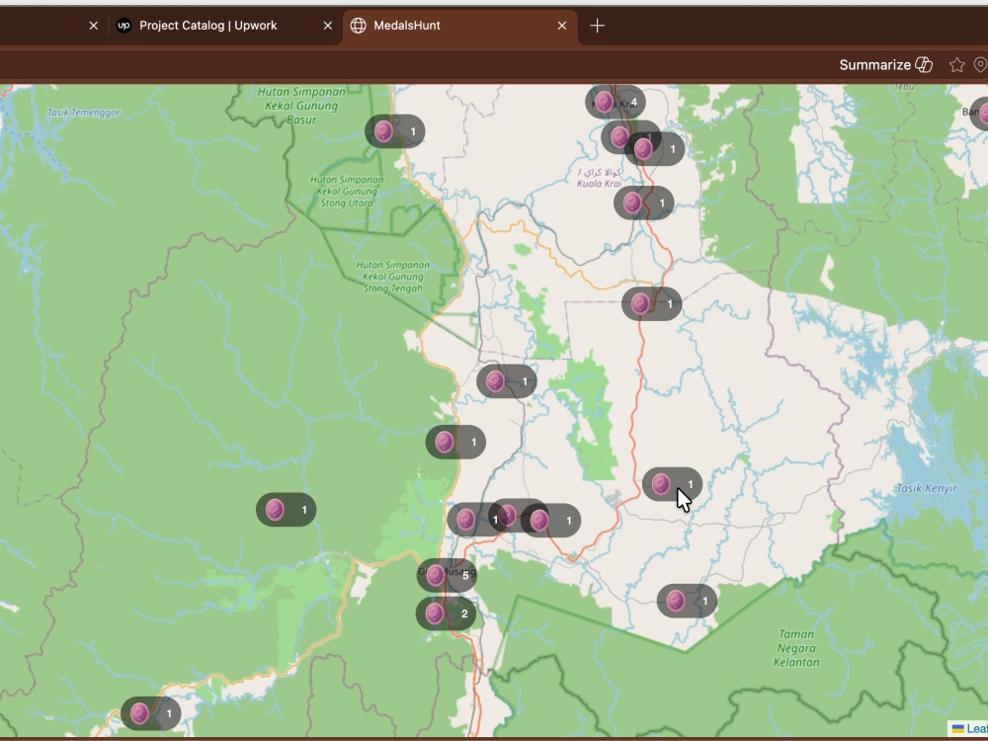Click rightmost medal marker of overlapping trio
Image resolution: width=988 pixels, height=741 pixels.
coord(550,521)
